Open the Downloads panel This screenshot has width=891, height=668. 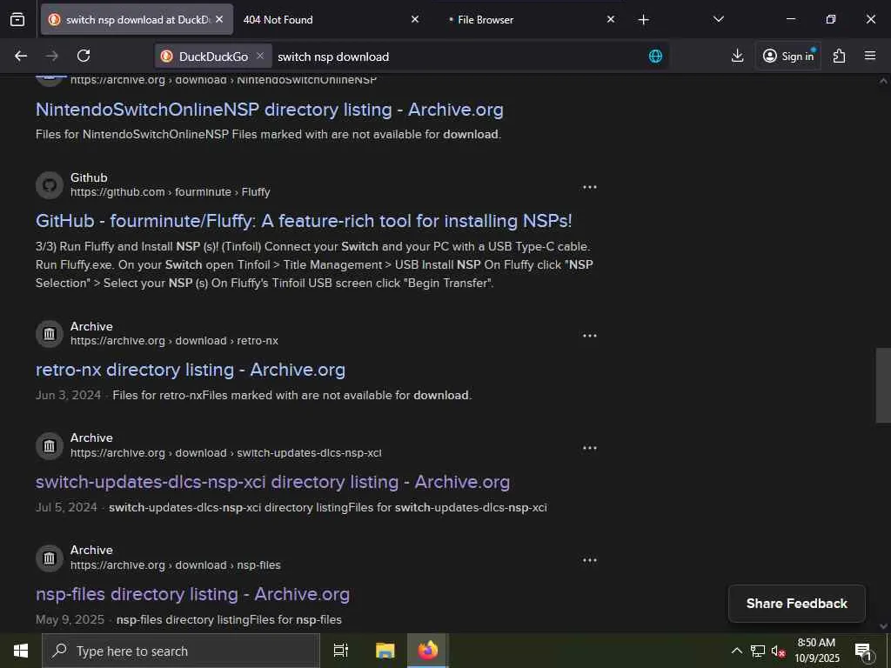(737, 56)
